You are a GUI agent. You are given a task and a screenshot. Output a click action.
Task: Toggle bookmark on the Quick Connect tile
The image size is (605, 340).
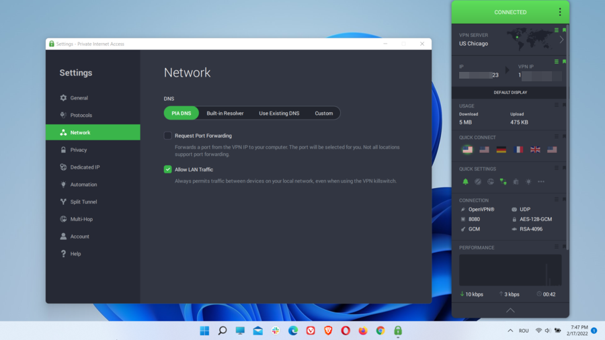pyautogui.click(x=564, y=136)
